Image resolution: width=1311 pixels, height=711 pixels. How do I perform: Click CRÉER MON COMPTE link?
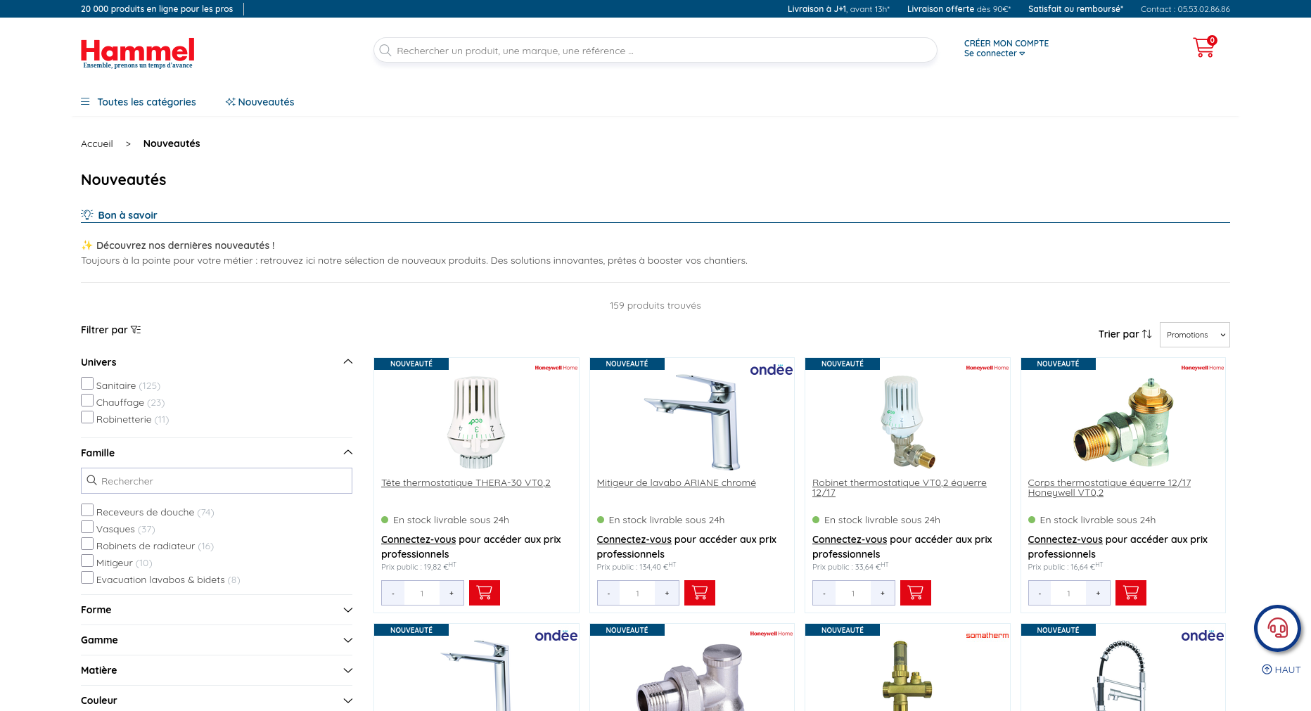1006,44
